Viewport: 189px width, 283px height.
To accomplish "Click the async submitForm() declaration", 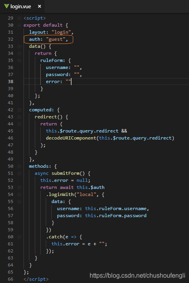I will pyautogui.click(x=62, y=174).
